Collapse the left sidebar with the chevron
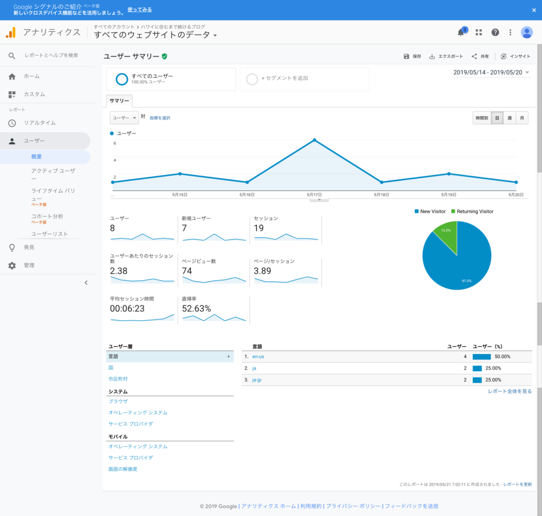The width and height of the screenshot is (542, 516). (86, 283)
